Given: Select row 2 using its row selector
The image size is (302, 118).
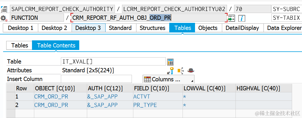Looking at the screenshot, I should point(11,105).
